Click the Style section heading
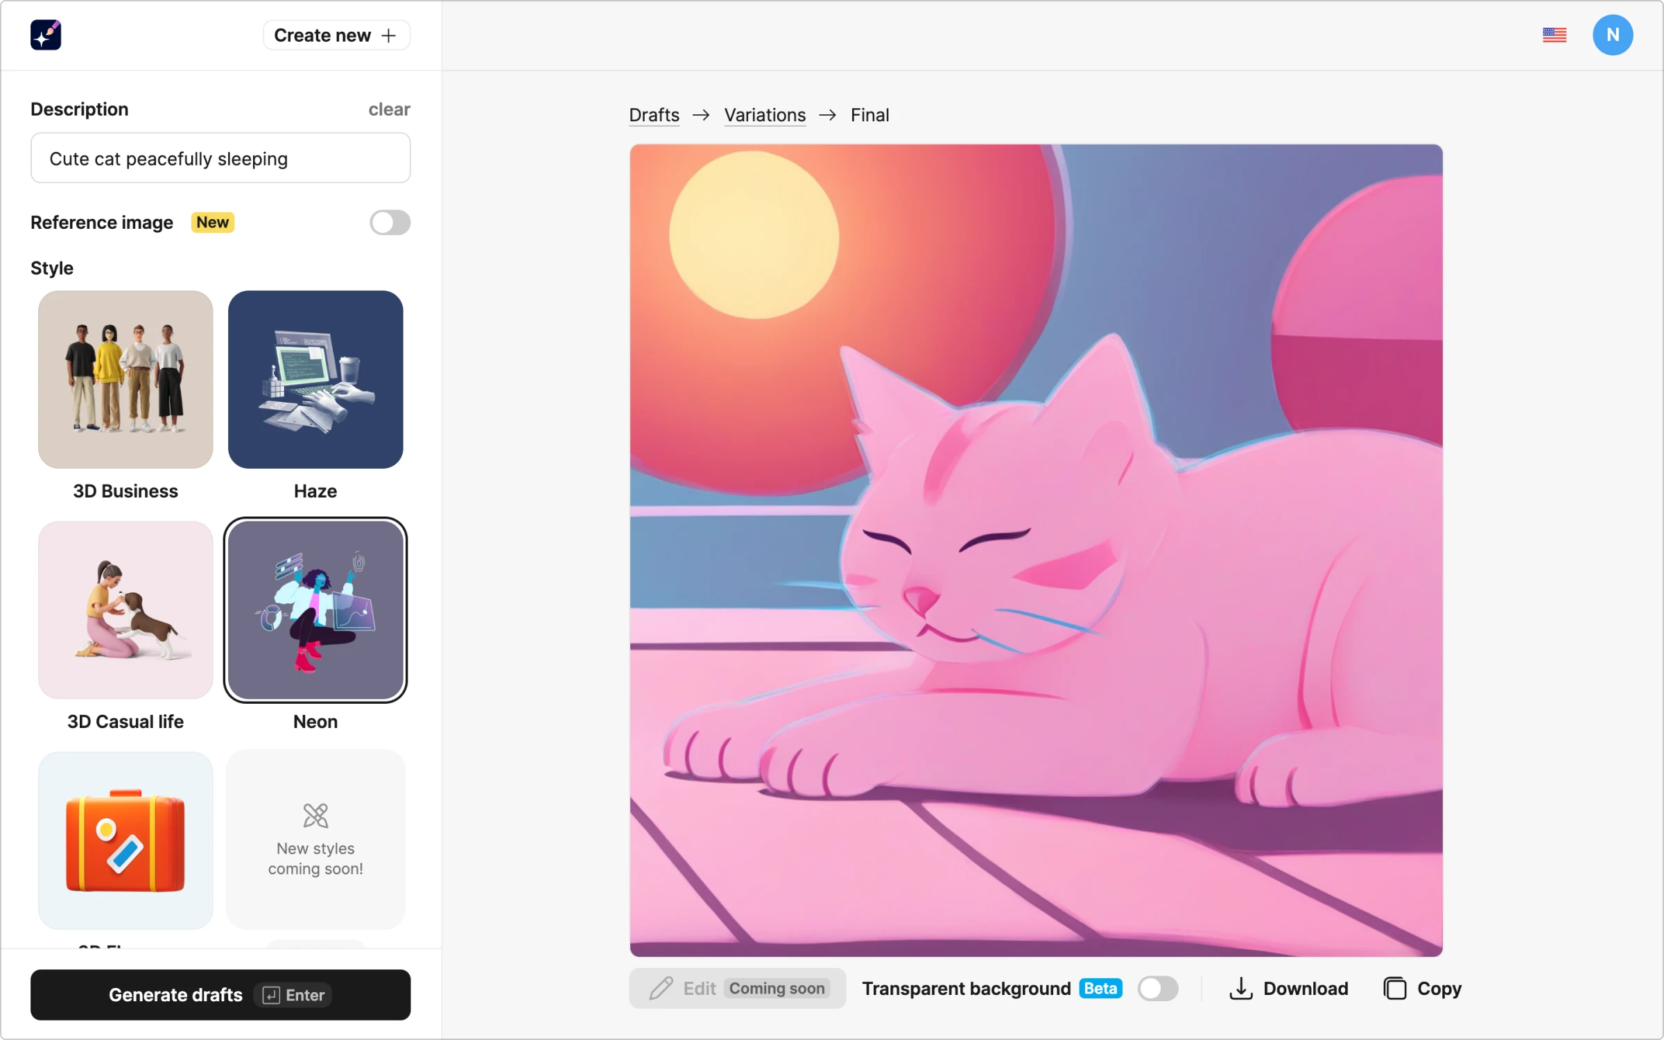This screenshot has height=1040, width=1664. pos(52,268)
